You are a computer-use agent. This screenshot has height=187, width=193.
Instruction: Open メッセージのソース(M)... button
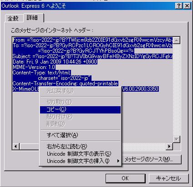pyautogui.click(x=152, y=159)
